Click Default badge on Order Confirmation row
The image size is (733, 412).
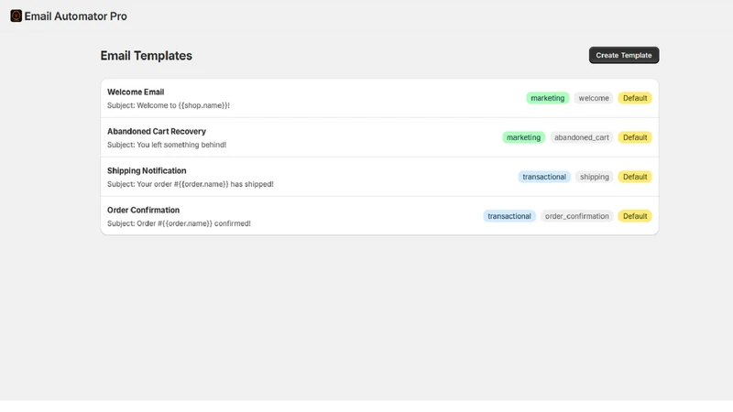tap(635, 216)
